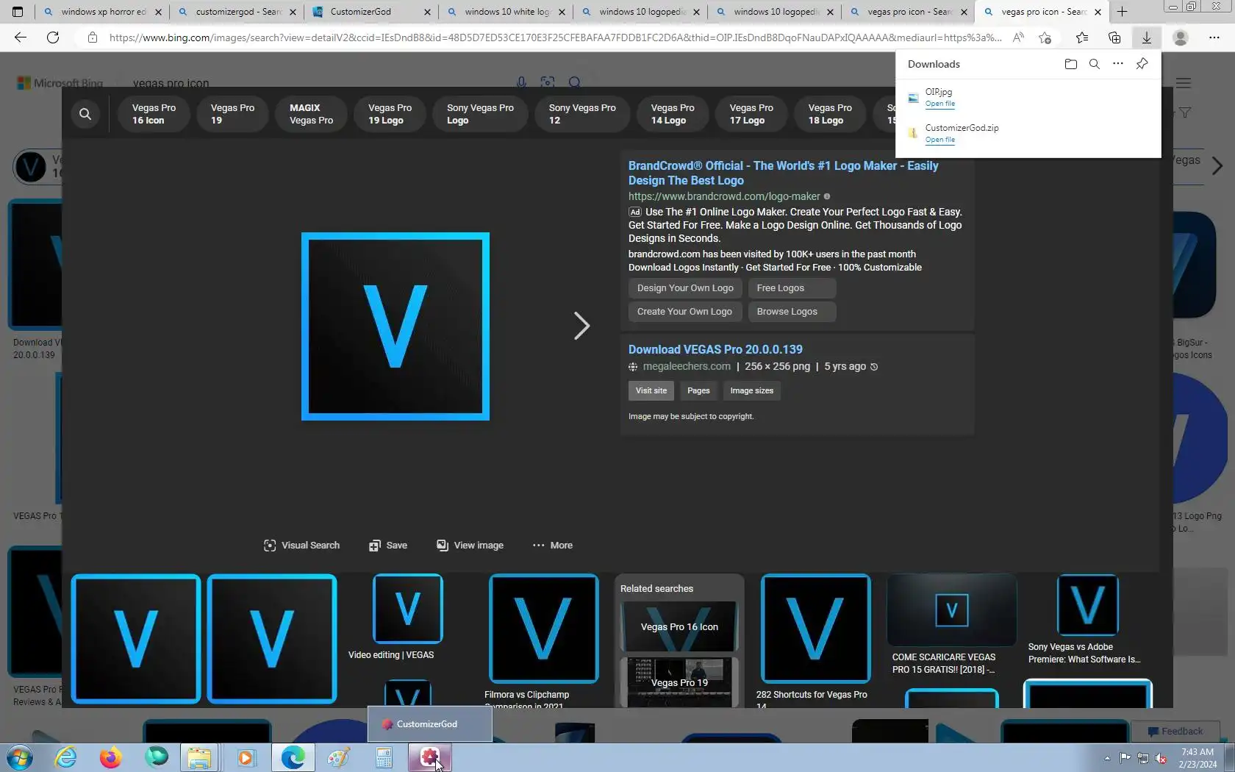This screenshot has width=1235, height=772.
Task: Click the 'Free Logos' button
Action: tap(792, 288)
